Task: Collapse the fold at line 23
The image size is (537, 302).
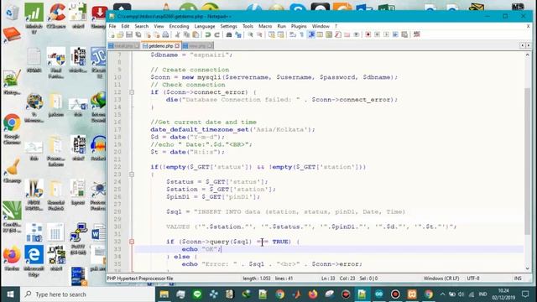Action: coord(132,174)
